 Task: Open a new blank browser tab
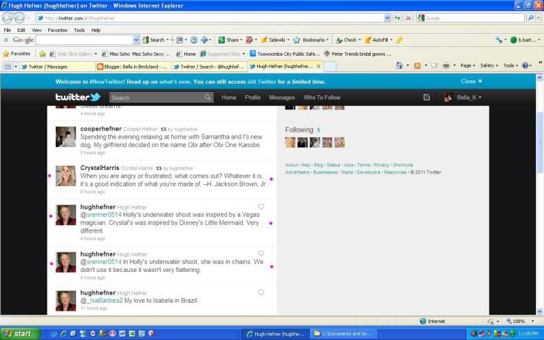point(330,67)
